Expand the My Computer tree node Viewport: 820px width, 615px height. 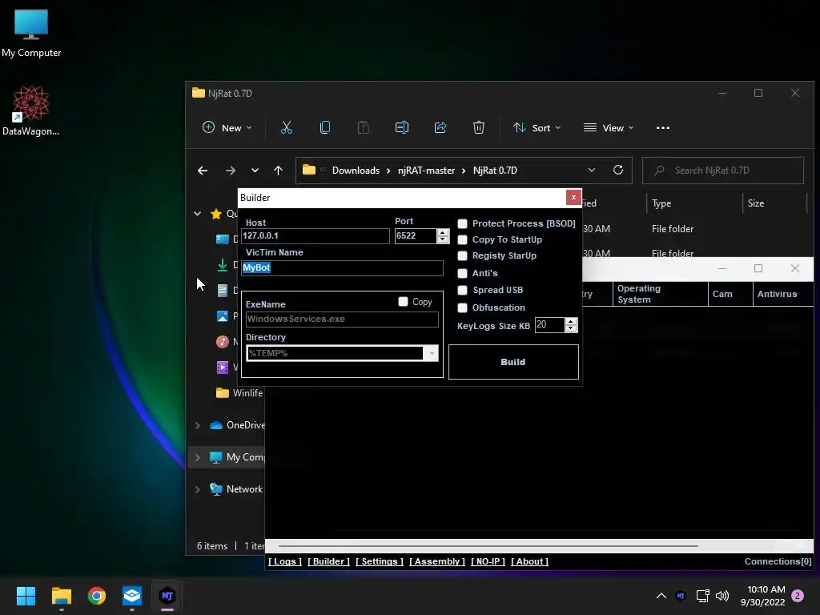pyautogui.click(x=197, y=457)
